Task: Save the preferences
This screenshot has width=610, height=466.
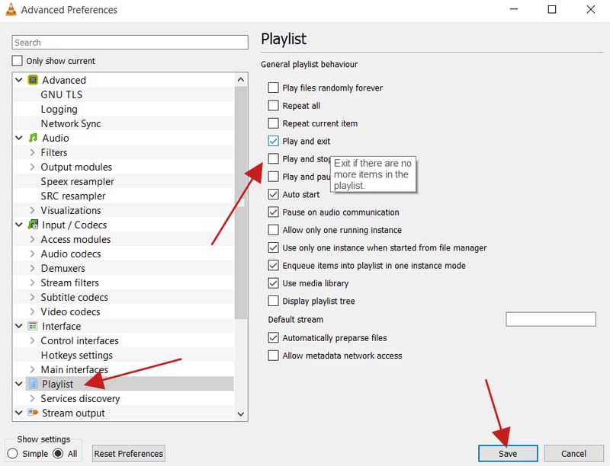Action: 508,454
